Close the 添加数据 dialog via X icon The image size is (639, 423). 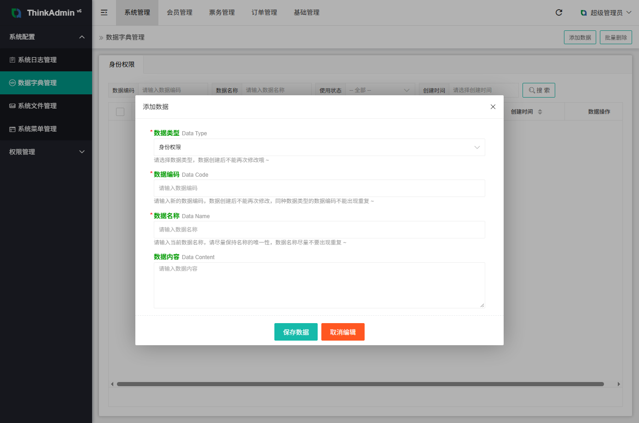(493, 107)
